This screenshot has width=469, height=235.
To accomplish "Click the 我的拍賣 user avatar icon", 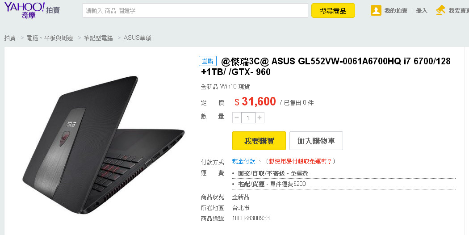I will [x=376, y=10].
